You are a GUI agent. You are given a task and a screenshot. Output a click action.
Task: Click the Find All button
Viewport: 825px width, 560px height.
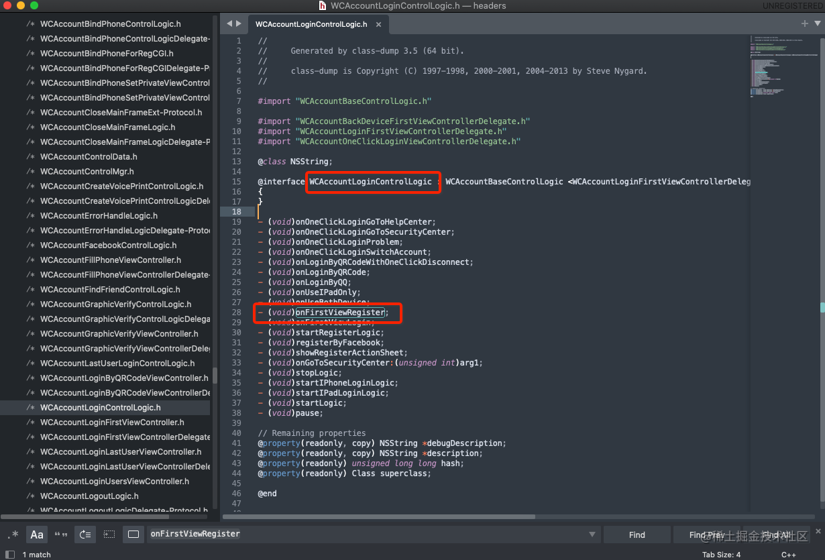pyautogui.click(x=775, y=535)
